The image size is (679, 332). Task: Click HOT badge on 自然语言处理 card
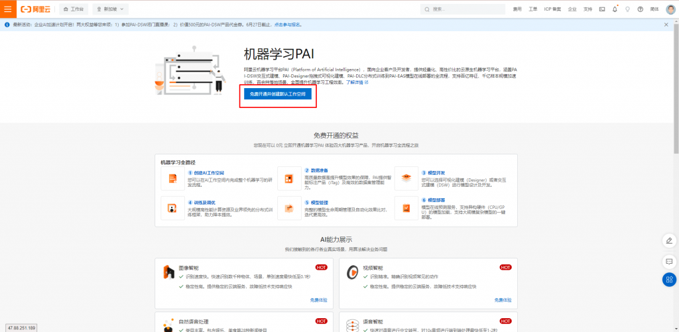click(x=322, y=321)
